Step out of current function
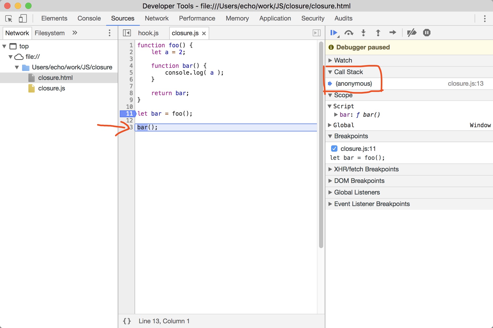Screen dimensions: 493x328 [x=378, y=33]
